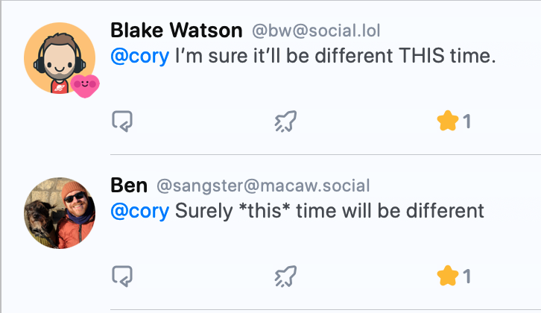Open the Blake Watson display name
Viewport: 541px width, 313px height.
coord(177,31)
